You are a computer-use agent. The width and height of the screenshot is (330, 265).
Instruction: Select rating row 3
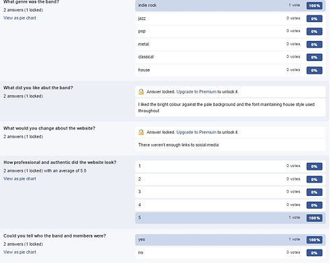click(230, 192)
